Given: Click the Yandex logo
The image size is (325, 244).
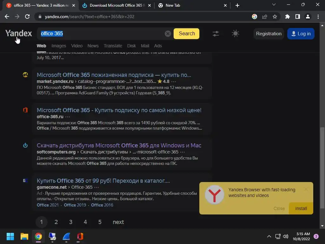Looking at the screenshot, I should click(19, 33).
